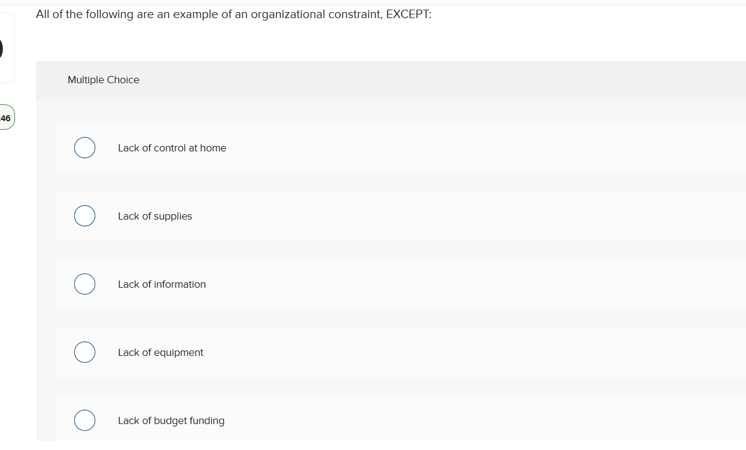Click the "Lack of budget funding" answer row
Screen dimensions: 746x450
302,420
